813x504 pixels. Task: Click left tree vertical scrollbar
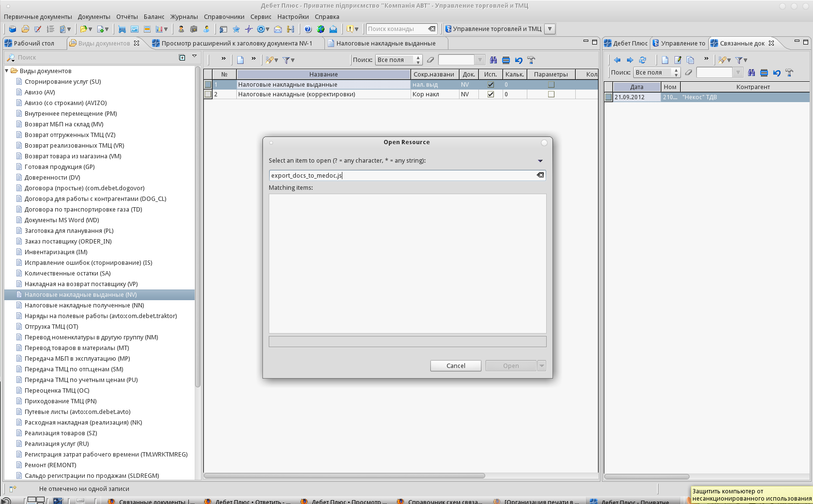pyautogui.click(x=198, y=228)
